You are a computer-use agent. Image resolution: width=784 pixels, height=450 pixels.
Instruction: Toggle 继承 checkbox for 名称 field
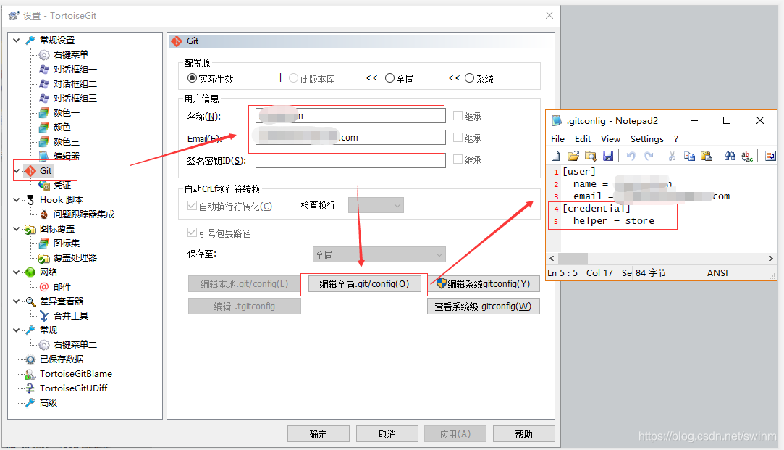458,116
